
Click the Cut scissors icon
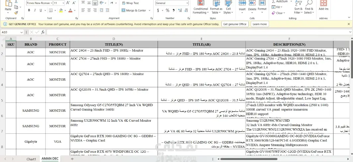[x=16, y=2]
